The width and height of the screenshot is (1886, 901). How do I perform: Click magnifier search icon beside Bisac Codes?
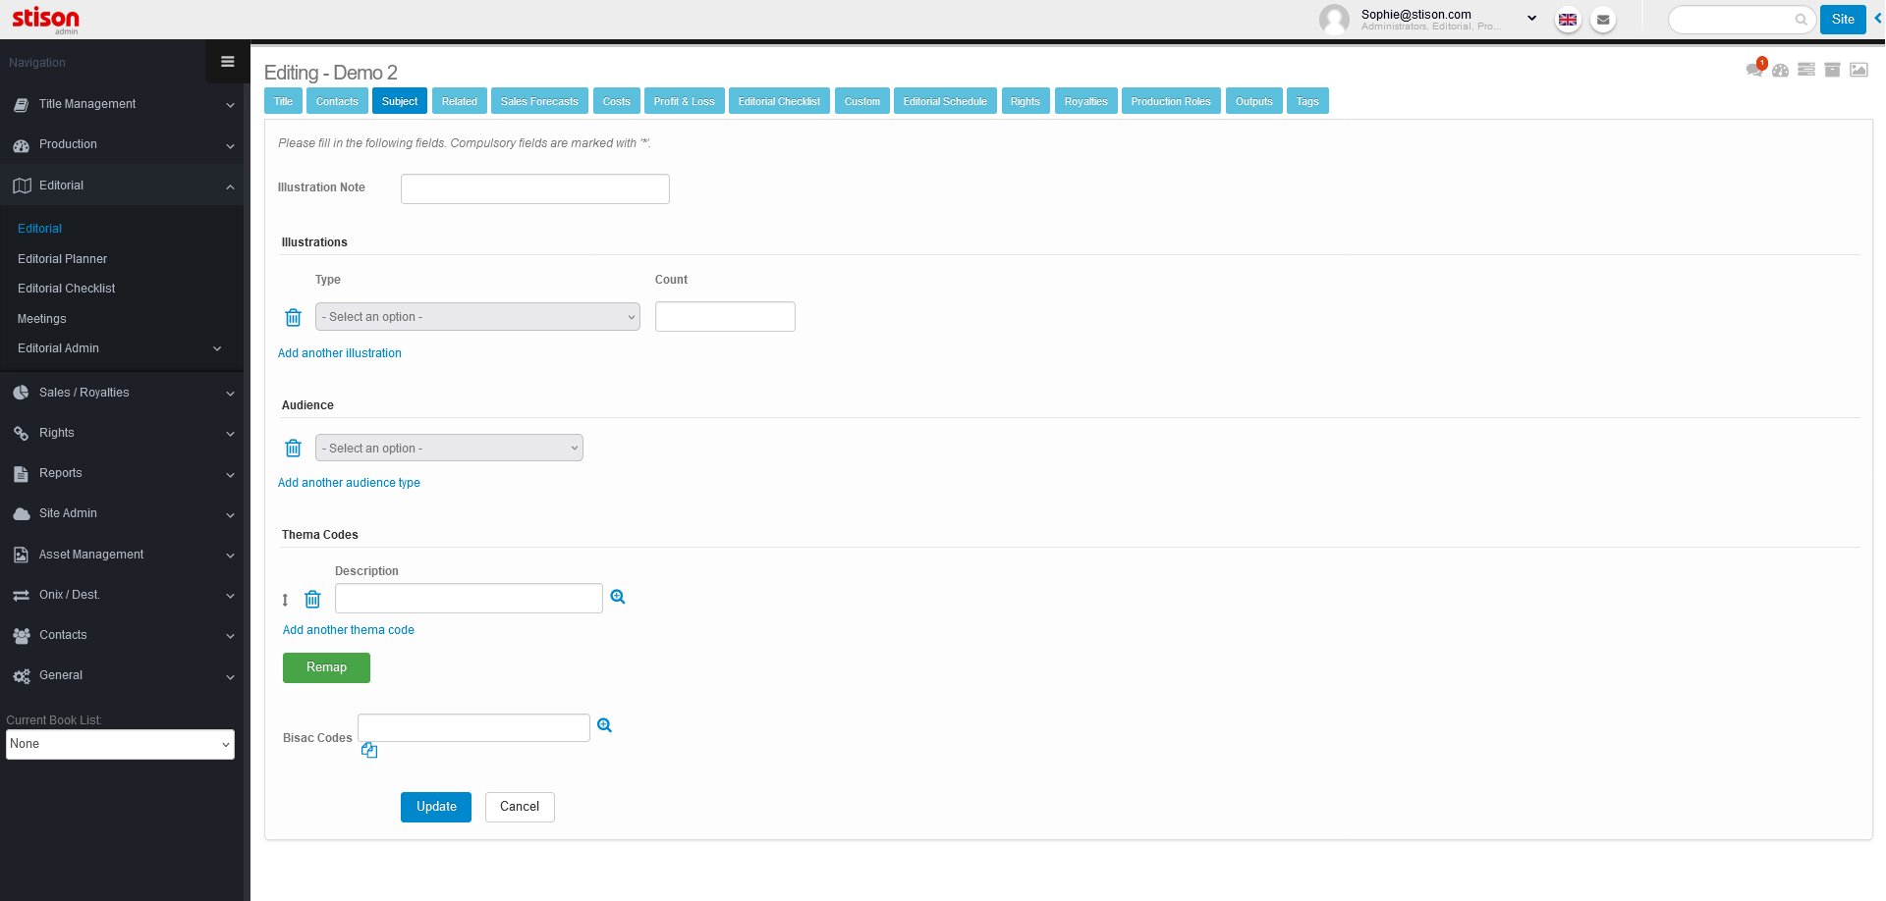[x=605, y=725]
